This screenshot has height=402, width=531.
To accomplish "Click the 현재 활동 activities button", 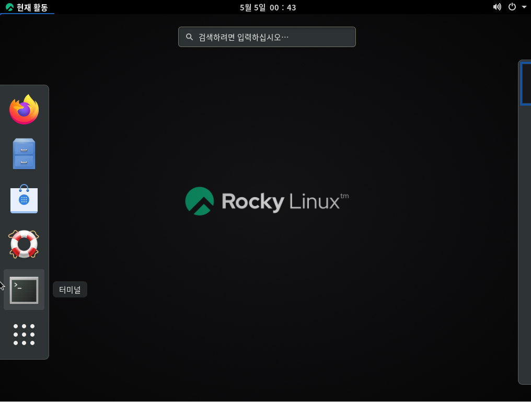I will (27, 7).
